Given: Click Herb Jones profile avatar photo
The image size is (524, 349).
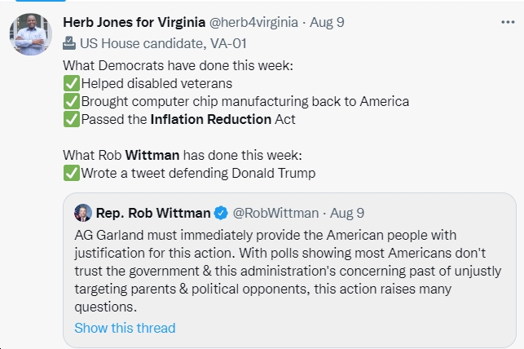Looking at the screenshot, I should 30,34.
